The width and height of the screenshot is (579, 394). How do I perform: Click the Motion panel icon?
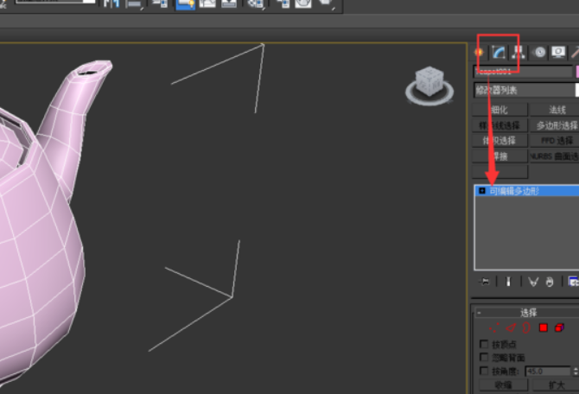(540, 52)
